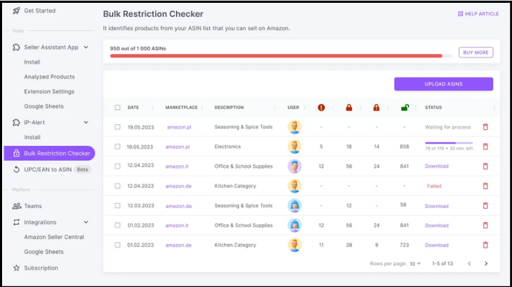
Task: Tick checkbox for 12.03.2023 Seasoning row
Action: pos(118,206)
